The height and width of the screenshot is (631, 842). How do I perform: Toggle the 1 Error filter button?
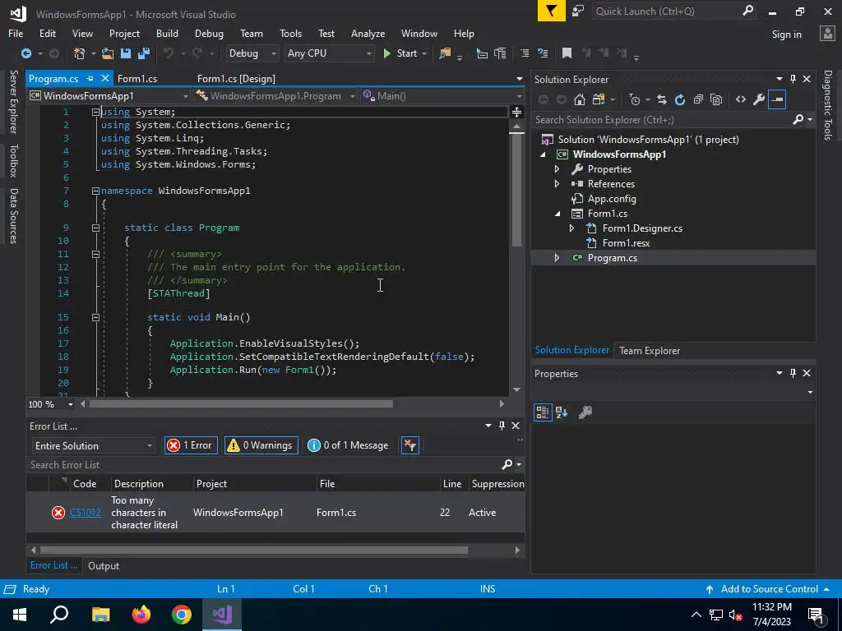pyautogui.click(x=191, y=445)
